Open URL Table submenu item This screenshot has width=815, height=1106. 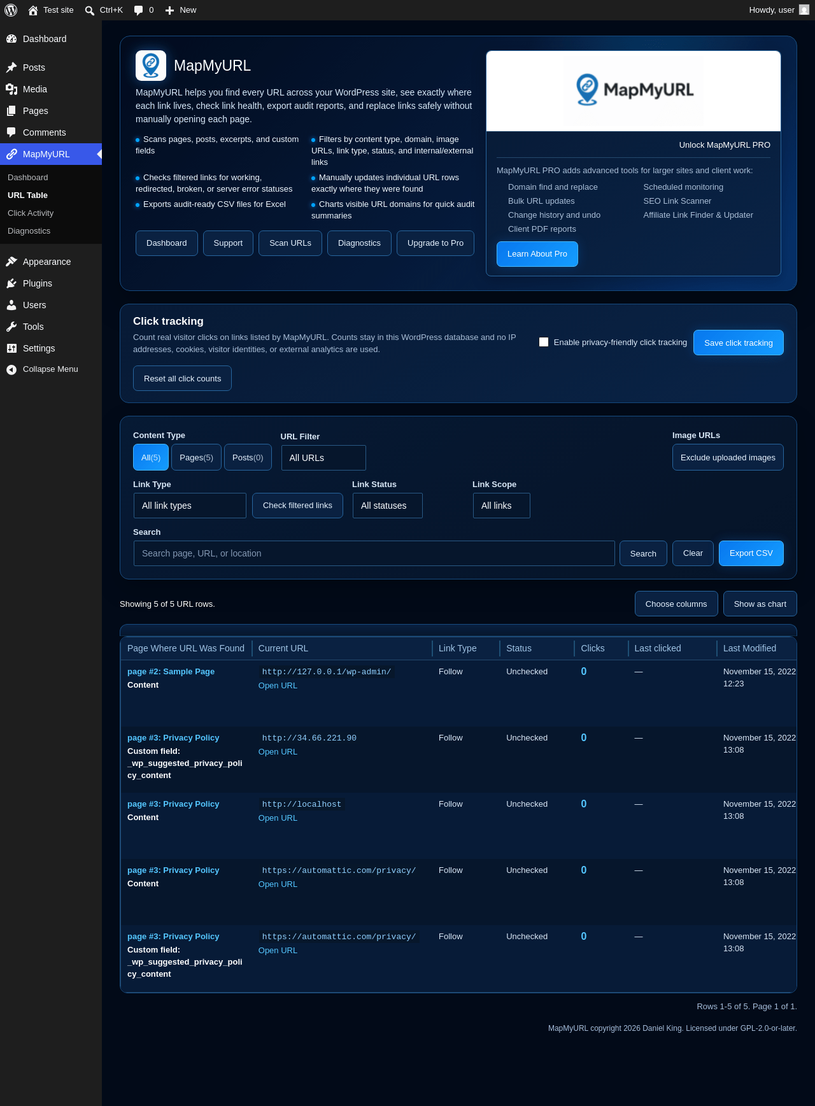(27, 195)
